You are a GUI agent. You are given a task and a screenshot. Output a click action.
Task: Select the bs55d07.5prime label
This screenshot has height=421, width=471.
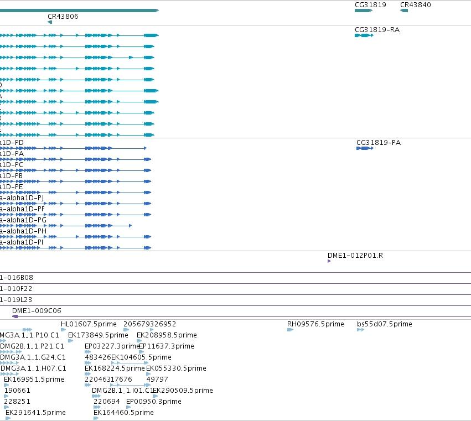click(385, 324)
